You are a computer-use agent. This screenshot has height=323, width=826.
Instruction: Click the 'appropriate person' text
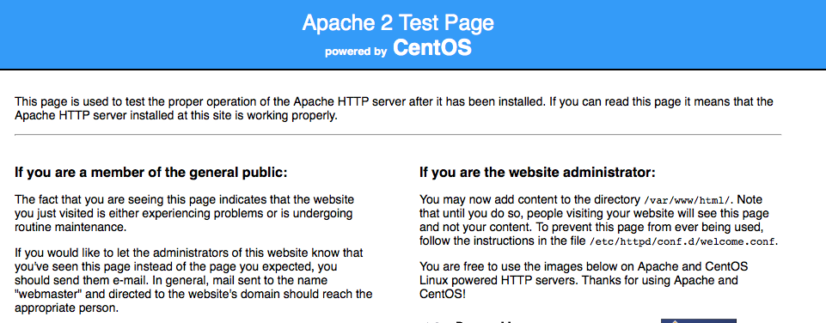(66, 308)
